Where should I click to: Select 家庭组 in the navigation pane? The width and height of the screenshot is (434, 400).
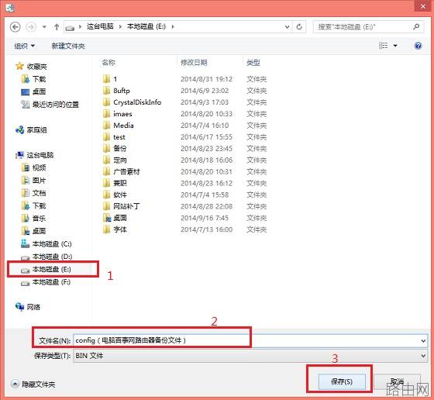click(37, 129)
